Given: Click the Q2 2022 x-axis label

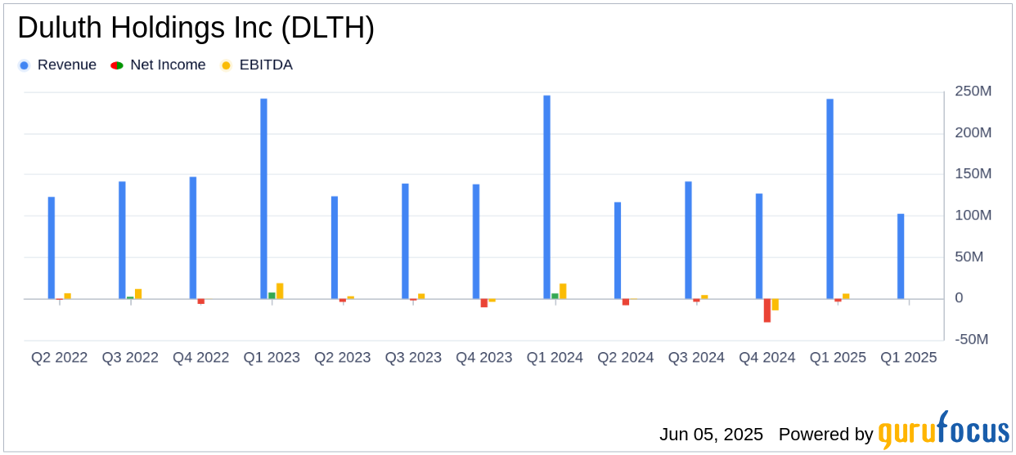Looking at the screenshot, I should [60, 358].
